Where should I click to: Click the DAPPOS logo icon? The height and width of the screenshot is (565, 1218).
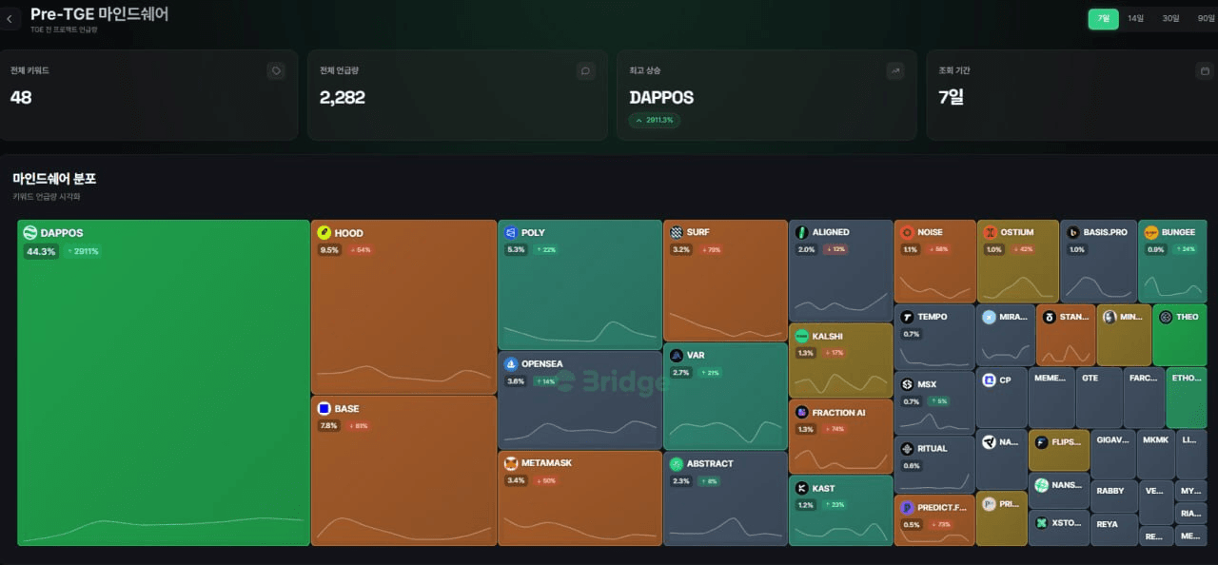tap(30, 233)
